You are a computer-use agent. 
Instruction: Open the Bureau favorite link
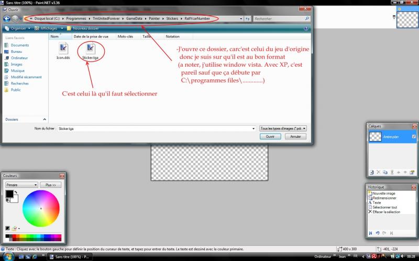[16, 52]
